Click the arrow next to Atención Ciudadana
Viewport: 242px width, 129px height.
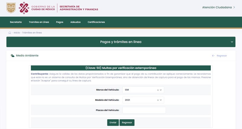pyautogui.click(x=234, y=7)
